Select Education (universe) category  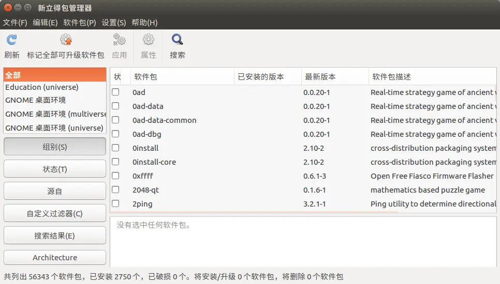tap(55, 87)
